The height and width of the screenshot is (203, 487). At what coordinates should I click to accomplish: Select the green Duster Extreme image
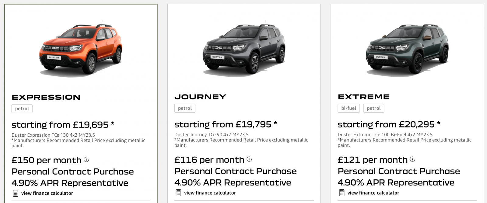tap(407, 49)
